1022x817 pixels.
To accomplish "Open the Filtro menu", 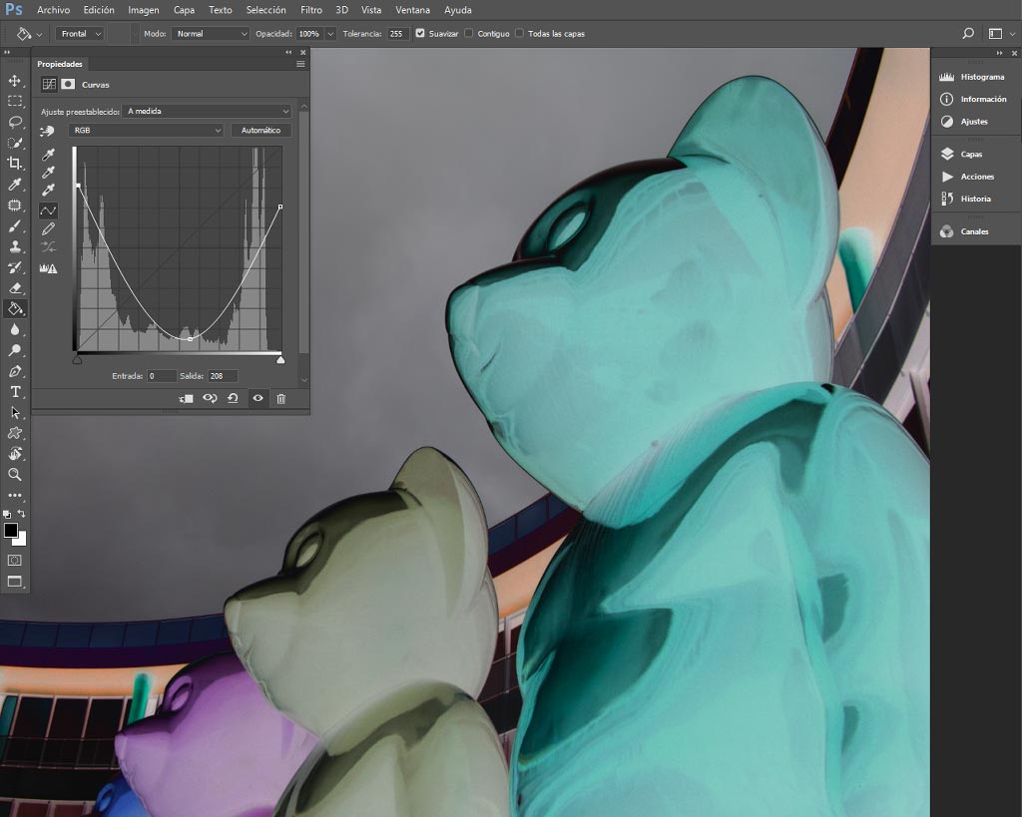I will (x=311, y=10).
